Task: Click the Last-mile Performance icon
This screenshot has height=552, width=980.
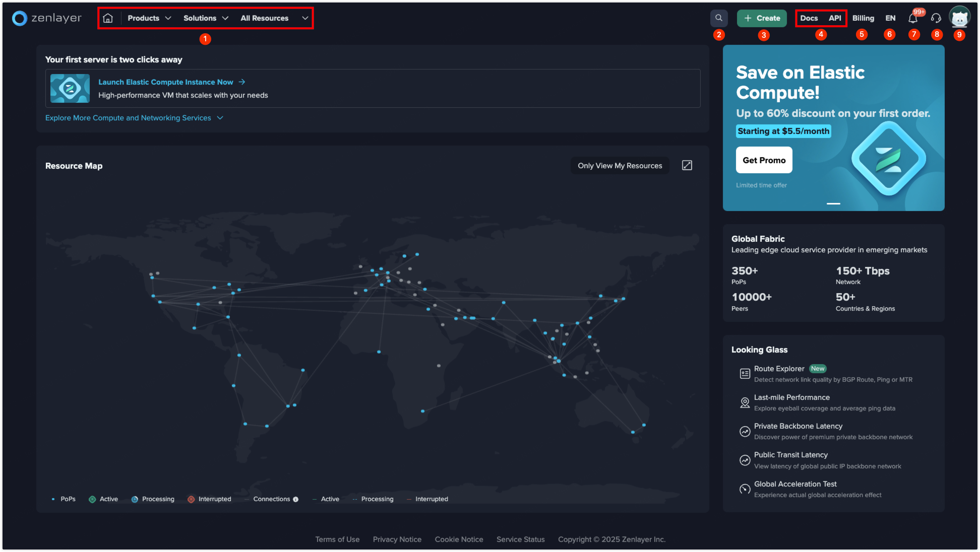Action: pyautogui.click(x=745, y=402)
